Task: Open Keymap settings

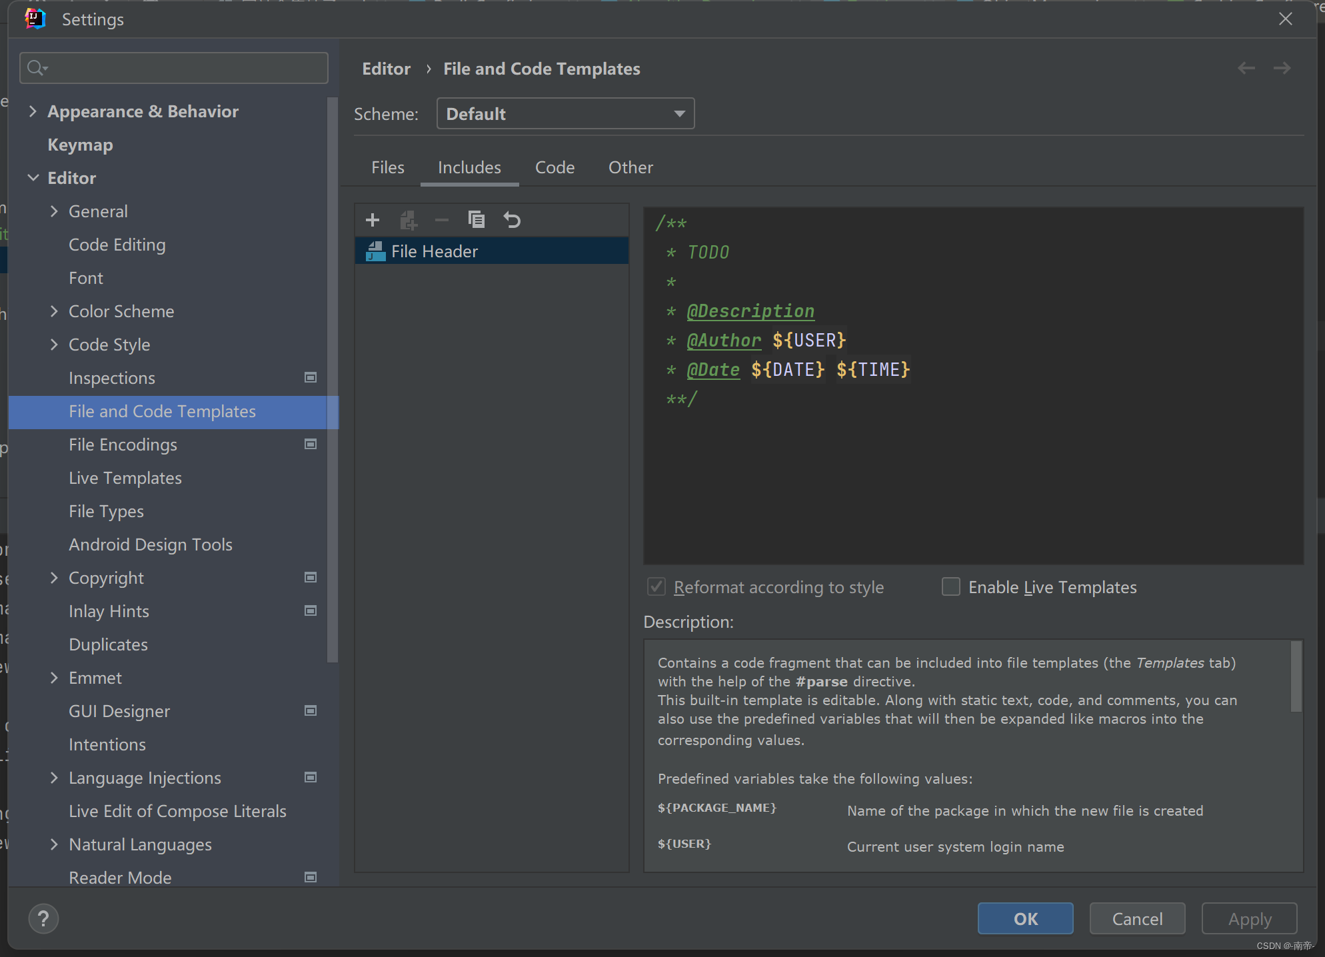Action: point(80,145)
